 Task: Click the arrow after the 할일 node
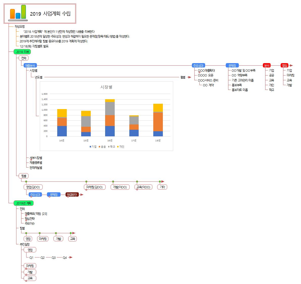[x=291, y=65]
